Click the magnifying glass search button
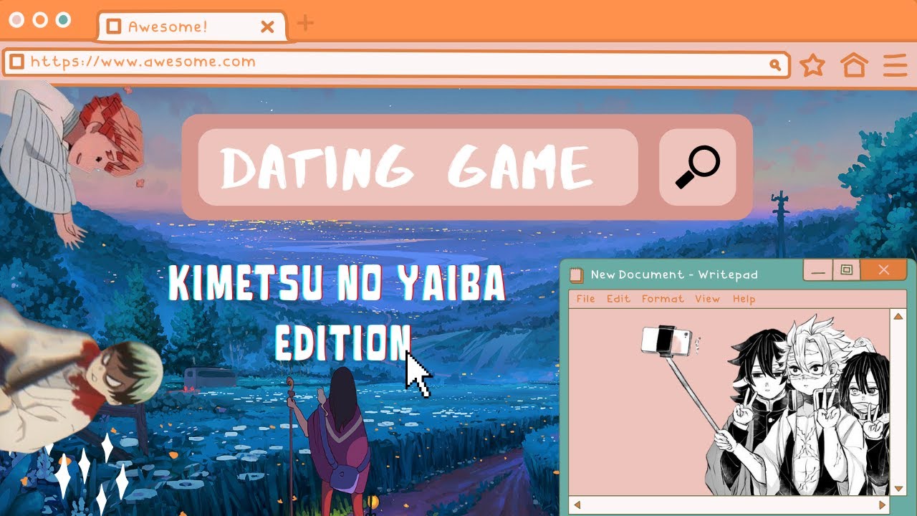Image resolution: width=917 pixels, height=516 pixels. tap(697, 167)
